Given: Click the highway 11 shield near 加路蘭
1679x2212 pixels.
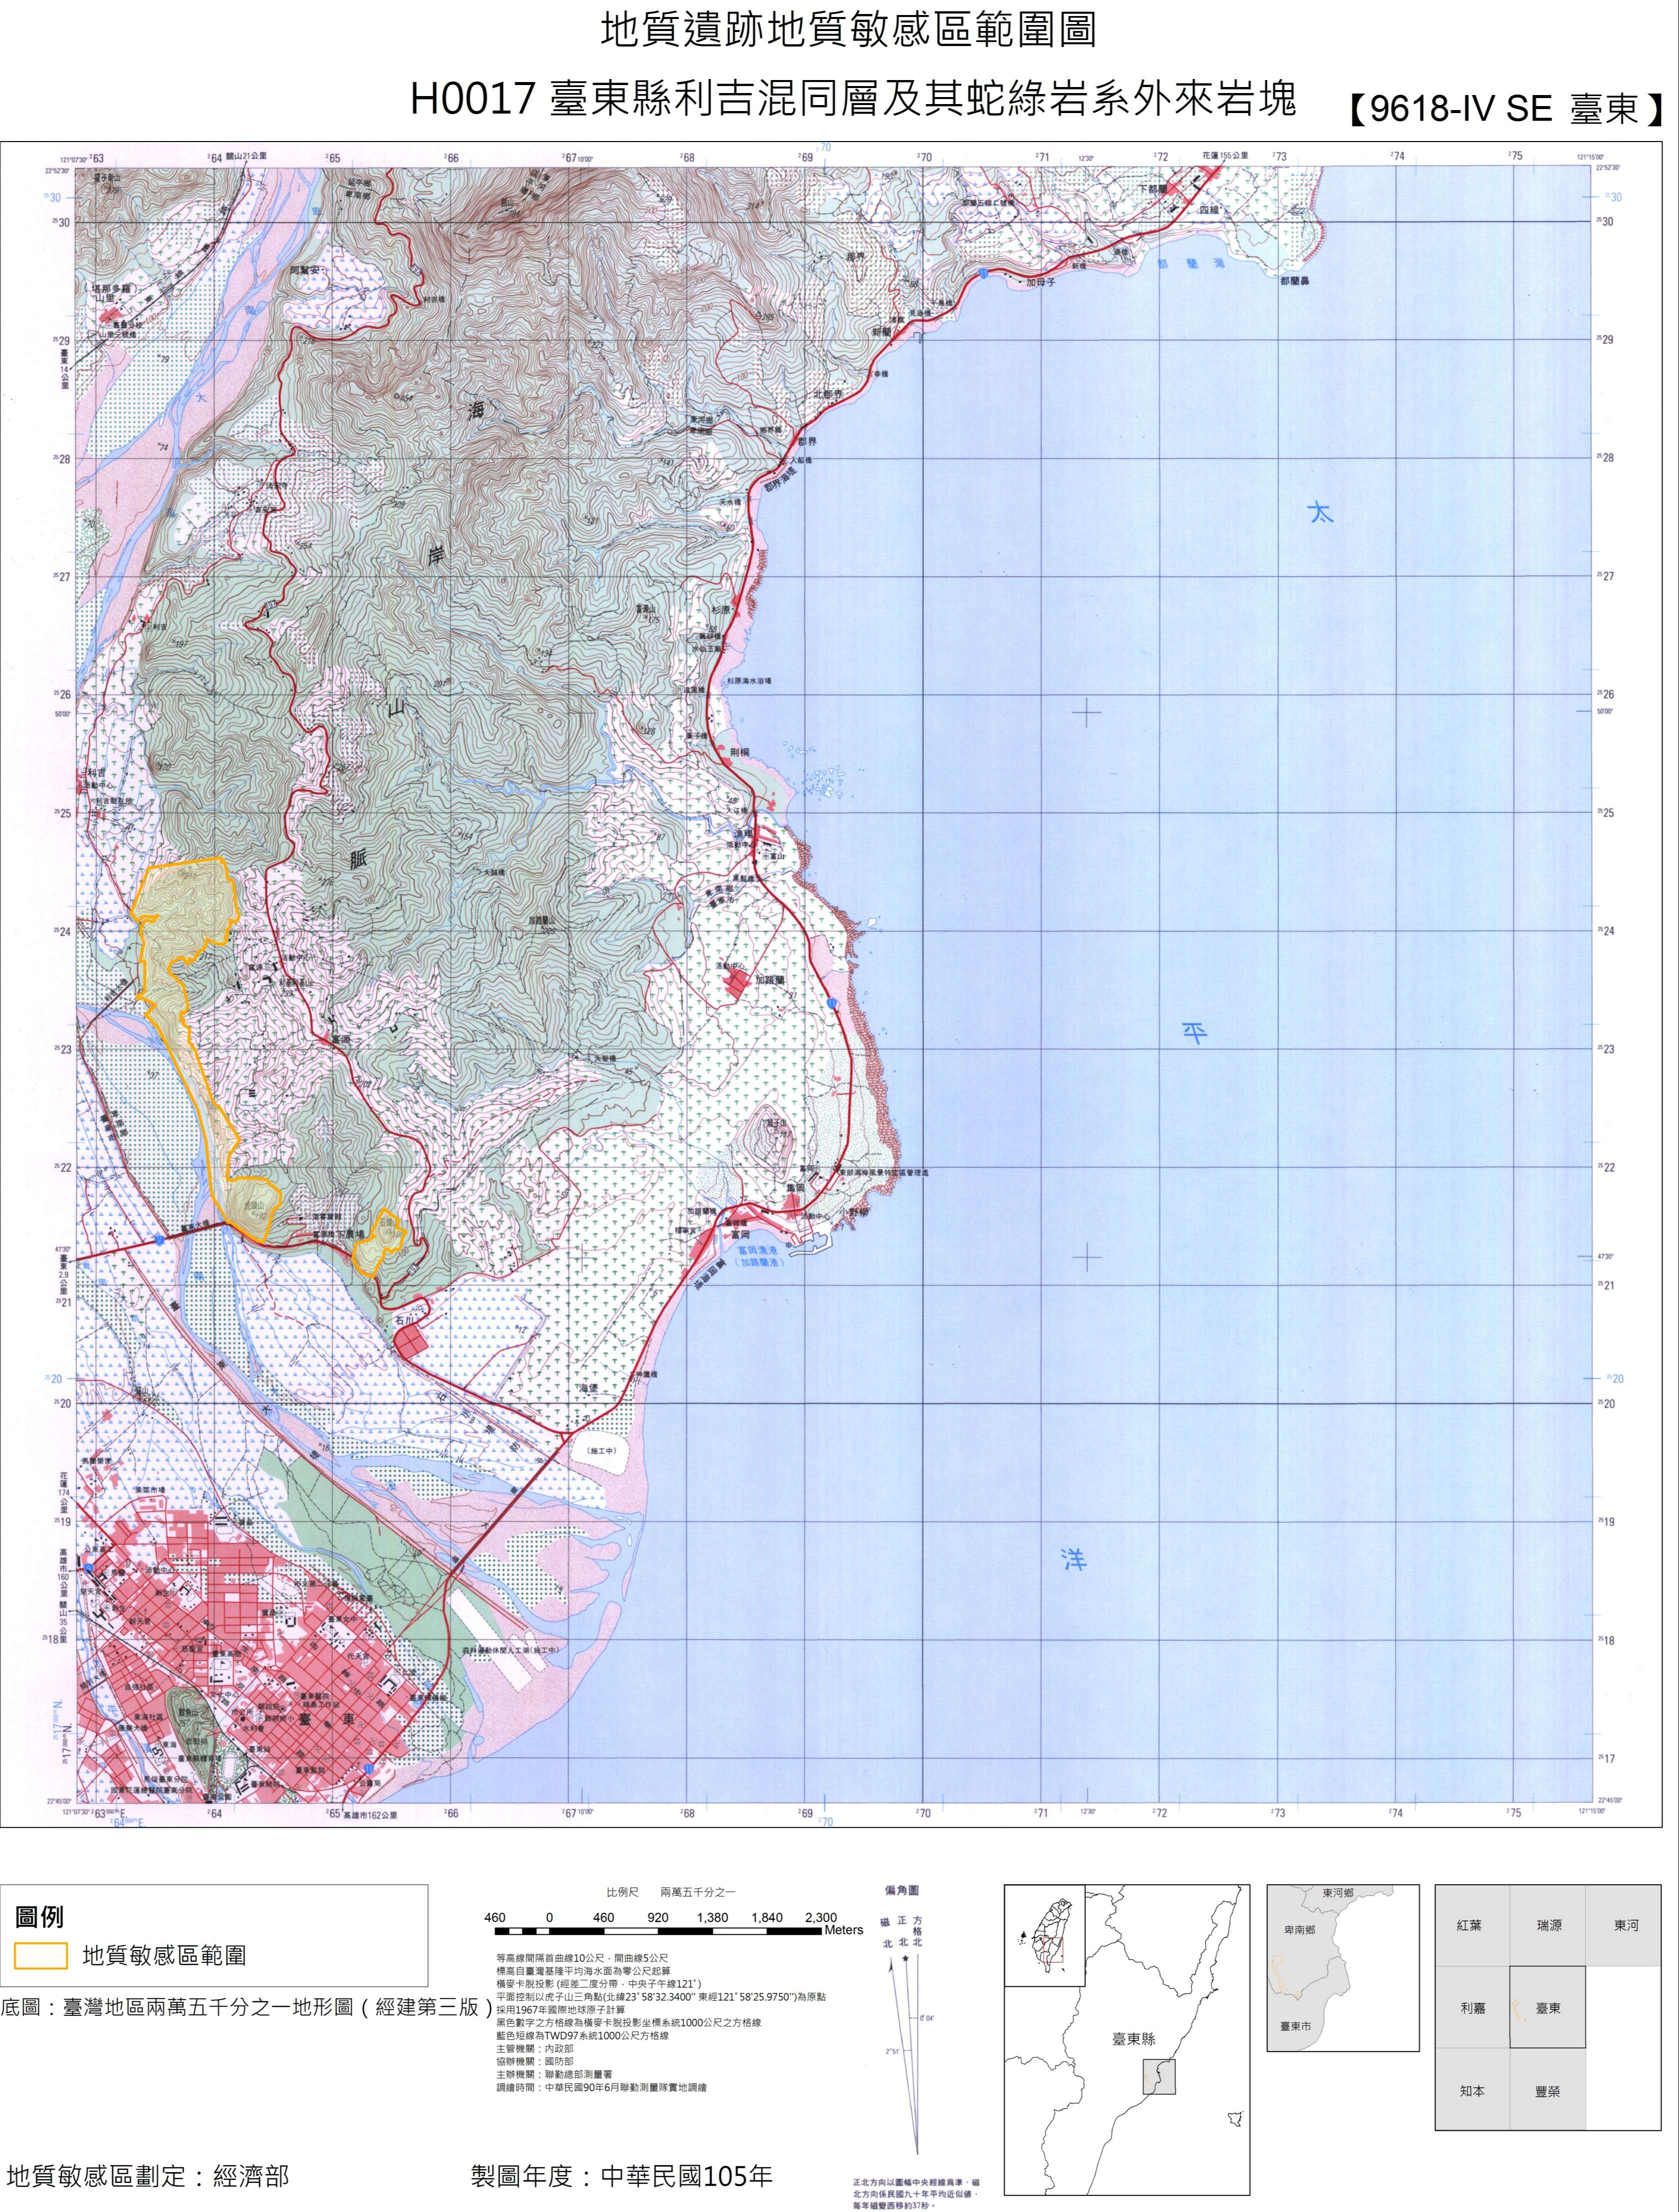Looking at the screenshot, I should (x=832, y=1002).
